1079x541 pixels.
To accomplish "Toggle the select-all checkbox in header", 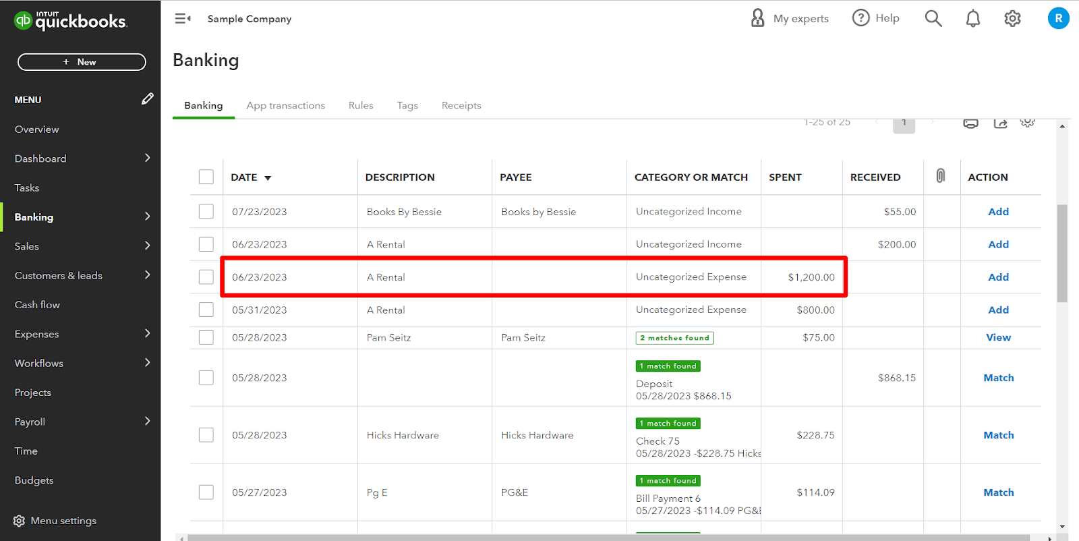I will pyautogui.click(x=206, y=177).
